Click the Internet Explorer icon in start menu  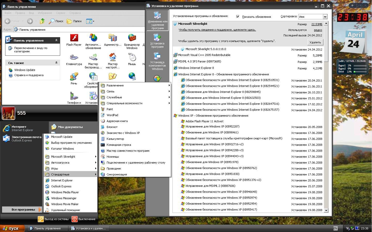(6, 128)
